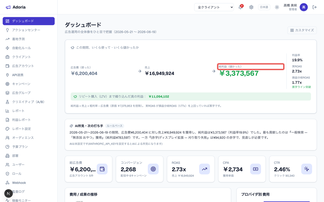This screenshot has height=202, width=324.
Task: Click the 高 user avatar circle
Action: [304, 7]
